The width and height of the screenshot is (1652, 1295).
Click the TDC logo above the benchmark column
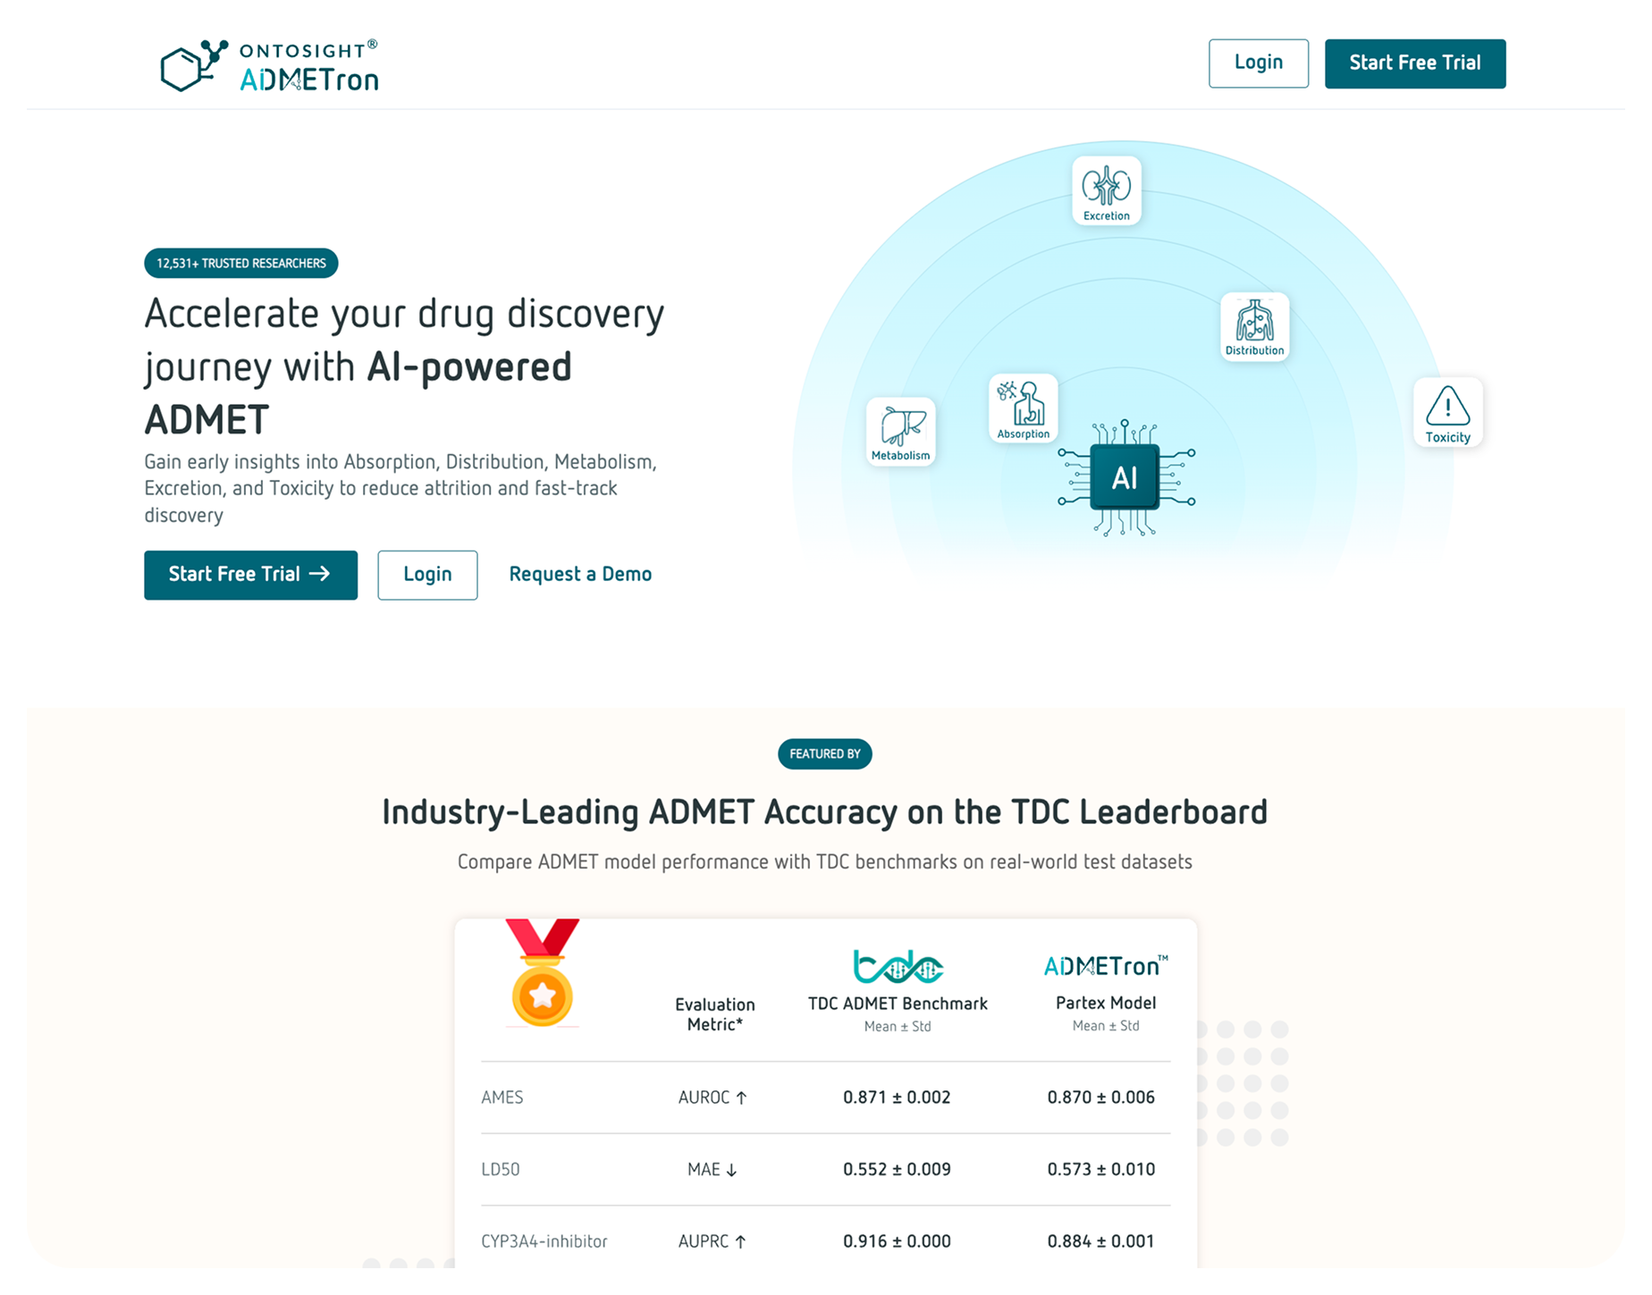click(x=897, y=964)
